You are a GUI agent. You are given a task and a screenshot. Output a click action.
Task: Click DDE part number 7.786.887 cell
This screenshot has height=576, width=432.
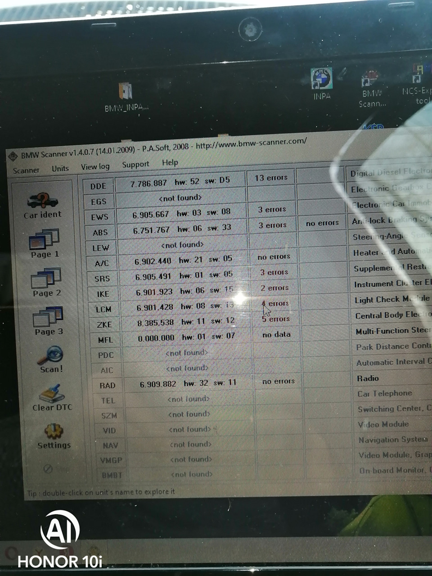(180, 182)
